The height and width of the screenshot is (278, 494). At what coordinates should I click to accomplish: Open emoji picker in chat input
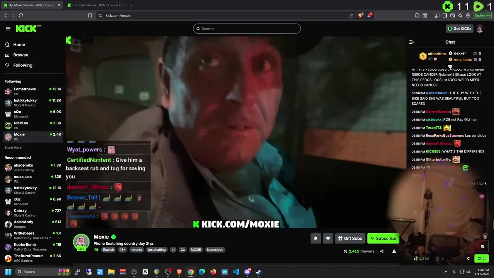pos(482,246)
